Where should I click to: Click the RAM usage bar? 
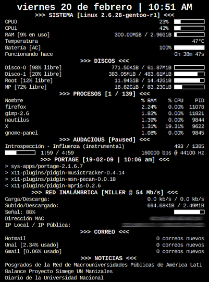[x=189, y=34]
